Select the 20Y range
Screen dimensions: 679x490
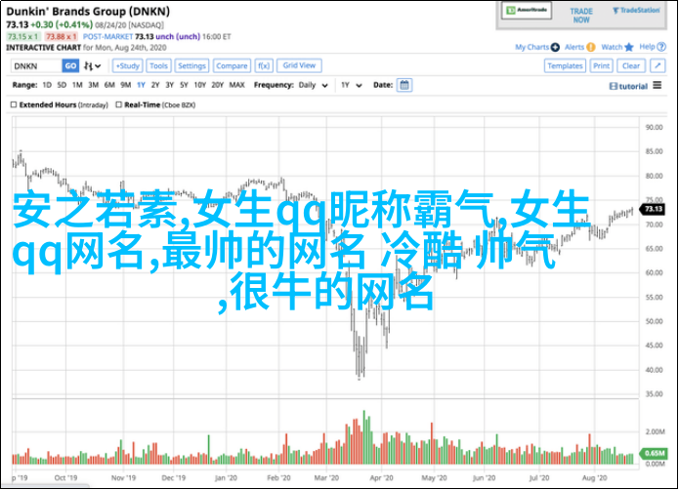(218, 85)
